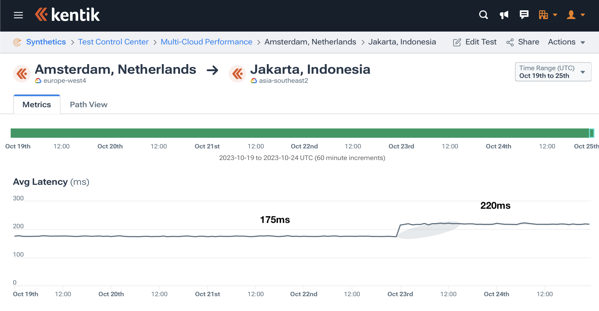The image size is (599, 311).
Task: Click the Jakarta agent Kentik icon
Action: coord(237,74)
